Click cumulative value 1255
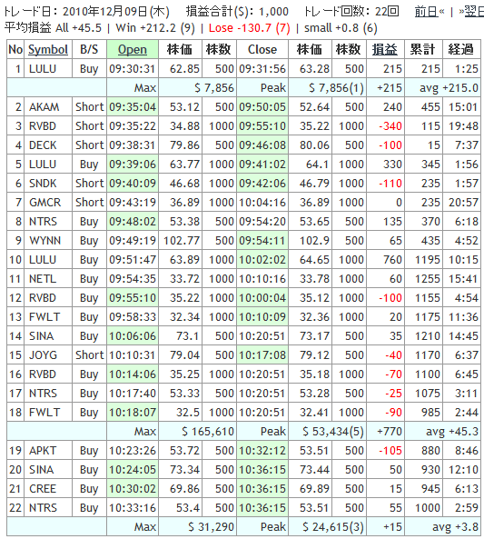The width and height of the screenshot is (484, 539). click(428, 279)
